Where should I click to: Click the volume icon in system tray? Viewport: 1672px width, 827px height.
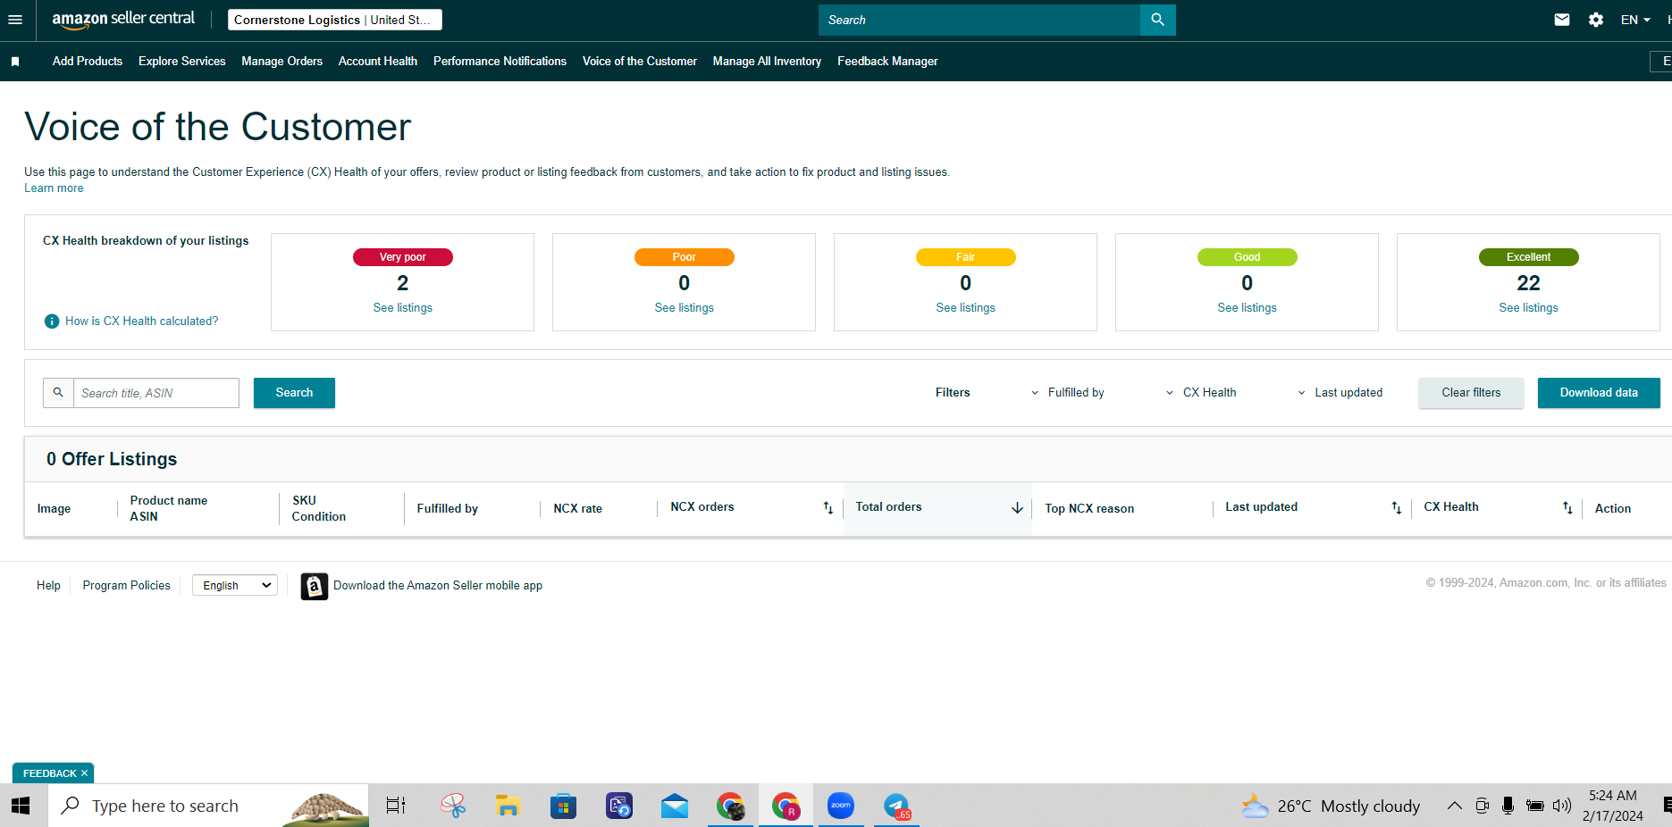tap(1561, 806)
